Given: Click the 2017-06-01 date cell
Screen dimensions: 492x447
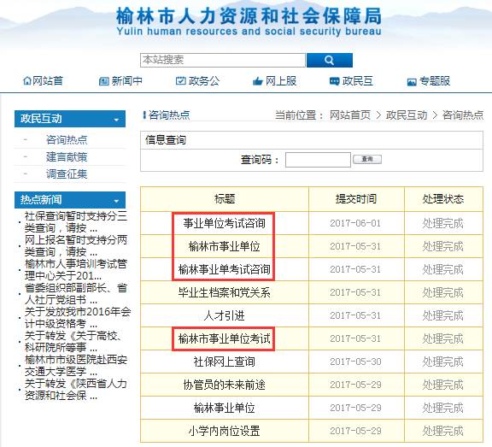Looking at the screenshot, I should coord(355,224).
